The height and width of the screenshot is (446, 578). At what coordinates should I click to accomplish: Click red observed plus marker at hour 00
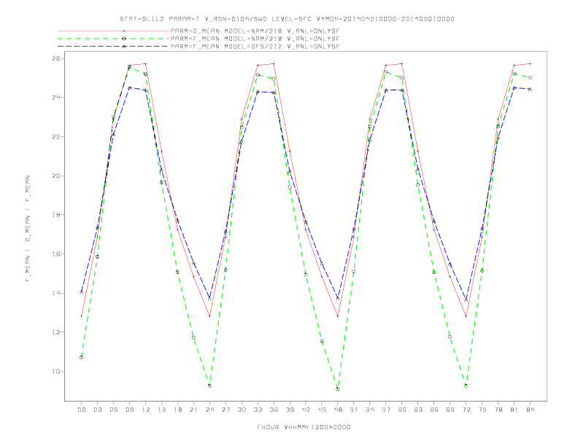coord(82,316)
